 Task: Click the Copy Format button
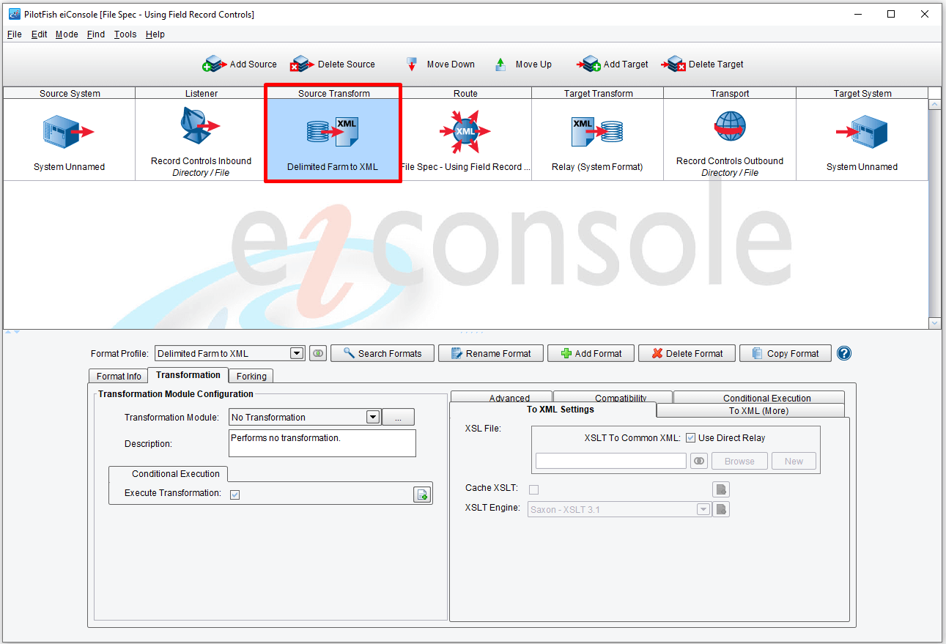coord(785,353)
